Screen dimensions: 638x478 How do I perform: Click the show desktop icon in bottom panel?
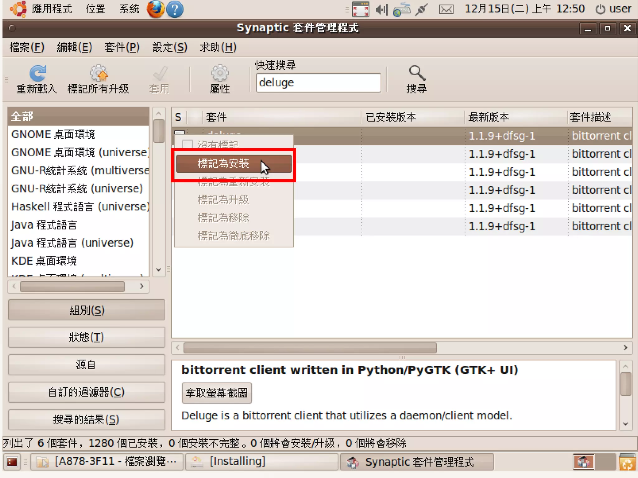(12, 462)
